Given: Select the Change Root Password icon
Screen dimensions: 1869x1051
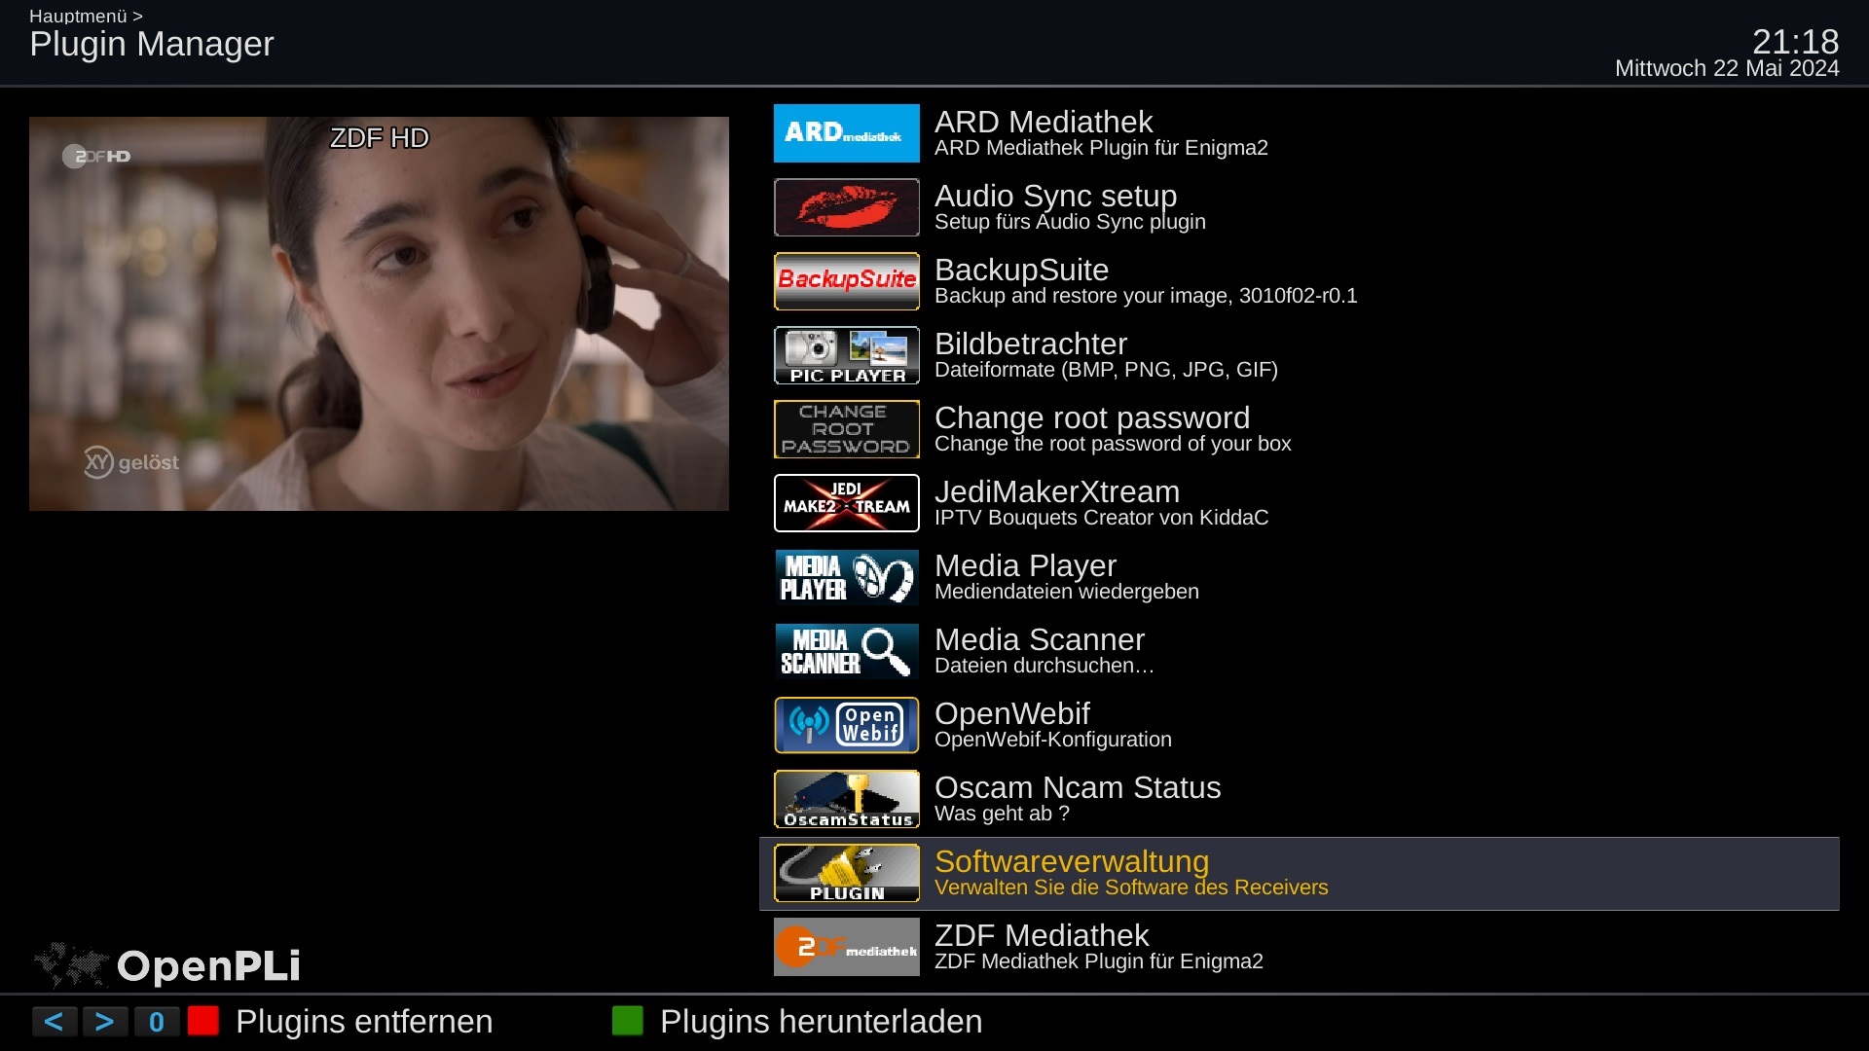Looking at the screenshot, I should pyautogui.click(x=846, y=429).
